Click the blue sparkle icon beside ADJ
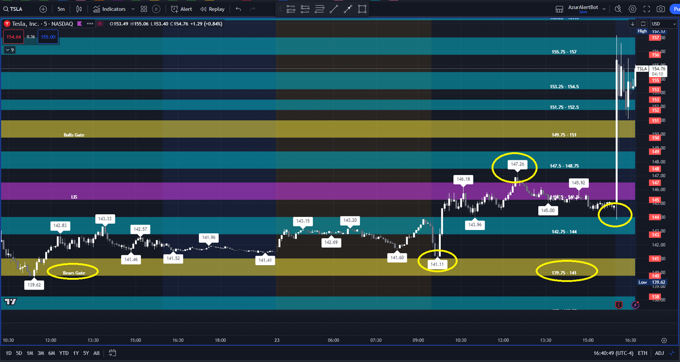The height and width of the screenshot is (362, 680). pyautogui.click(x=673, y=353)
